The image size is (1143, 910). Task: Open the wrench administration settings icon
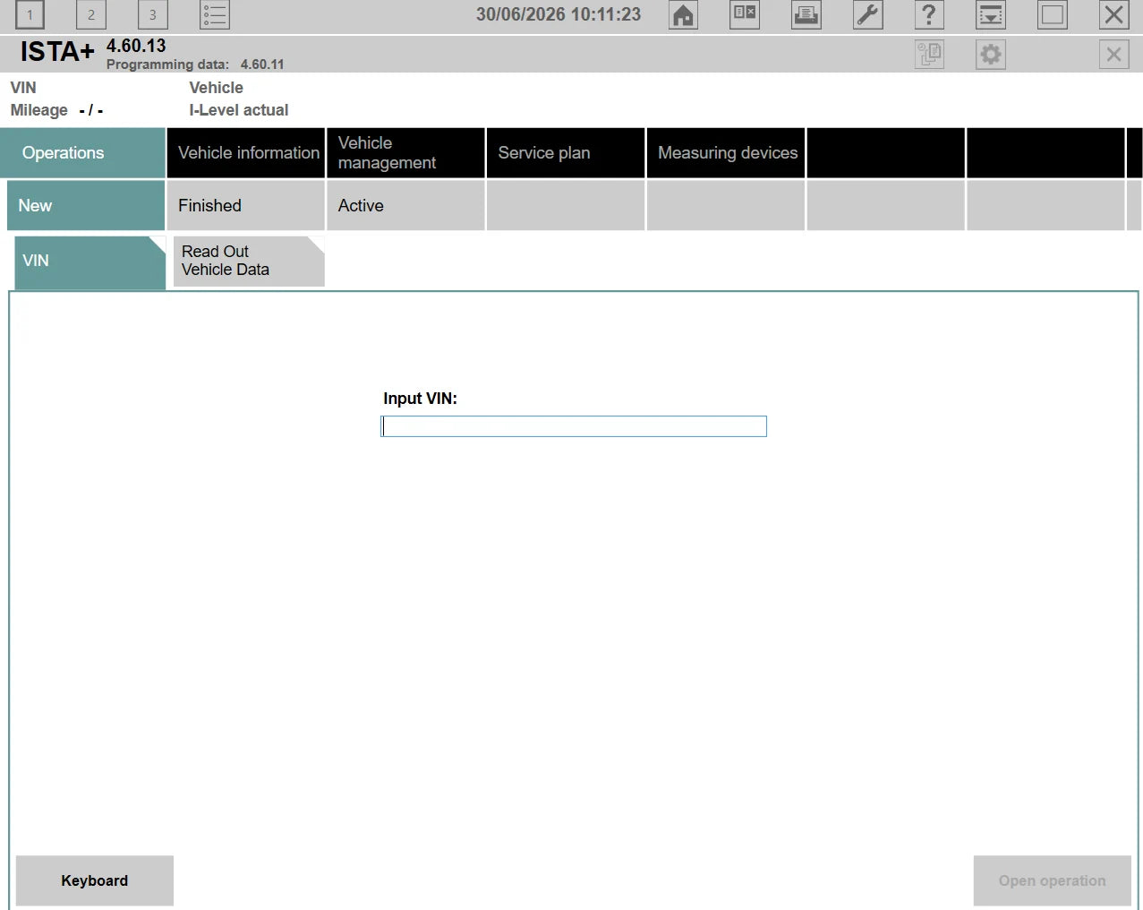(x=868, y=14)
